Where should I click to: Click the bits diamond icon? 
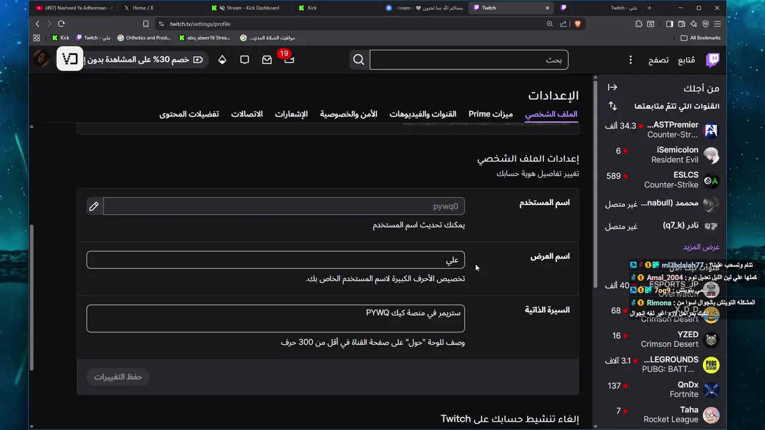(x=222, y=60)
